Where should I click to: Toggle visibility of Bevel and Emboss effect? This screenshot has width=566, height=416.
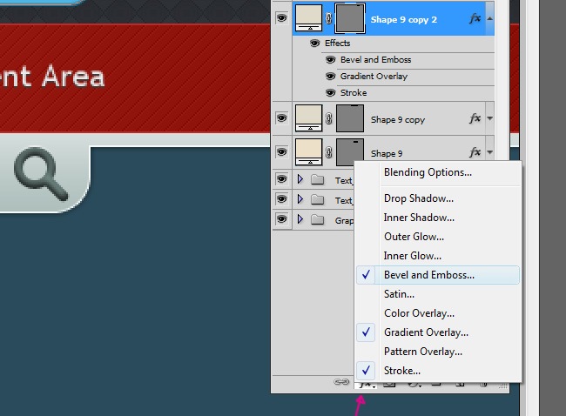(331, 60)
